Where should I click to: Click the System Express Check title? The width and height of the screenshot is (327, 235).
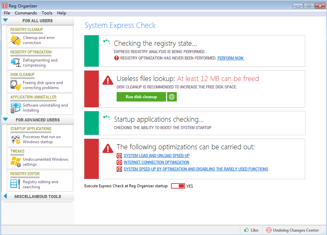pos(120,25)
